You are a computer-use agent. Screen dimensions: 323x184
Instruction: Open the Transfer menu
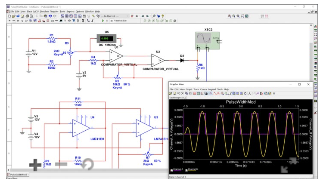pyautogui.click(x=54, y=12)
